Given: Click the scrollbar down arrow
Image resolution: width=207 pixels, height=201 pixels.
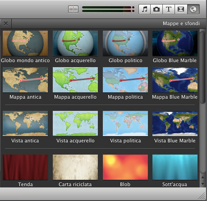Looking at the screenshot, I should coord(202,184).
